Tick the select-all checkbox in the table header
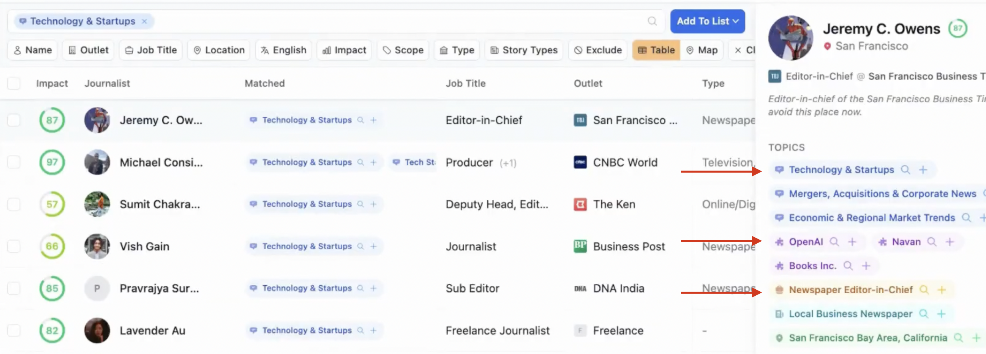The width and height of the screenshot is (986, 354). [14, 84]
